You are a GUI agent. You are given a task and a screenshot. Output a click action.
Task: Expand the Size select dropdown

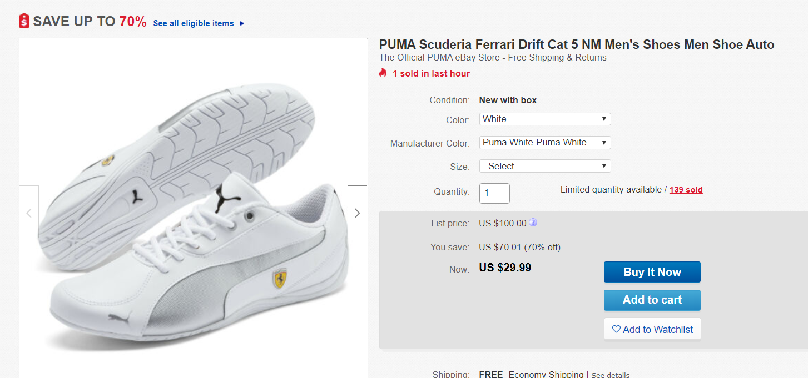545,166
